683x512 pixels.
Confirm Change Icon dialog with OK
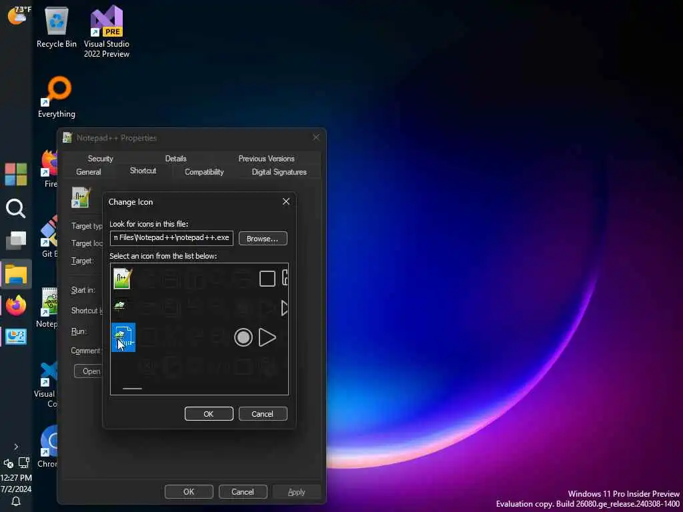click(x=209, y=414)
